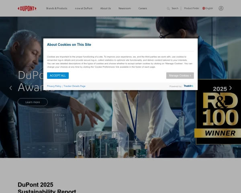Click the R&D 100 Winner badge
Image resolution: width=241 pixels, height=193 pixels.
click(218, 112)
